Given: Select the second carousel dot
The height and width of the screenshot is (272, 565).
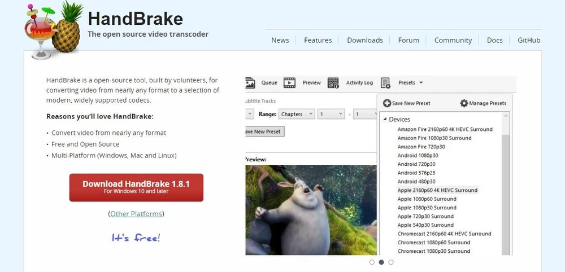Looking at the screenshot, I should [381, 262].
